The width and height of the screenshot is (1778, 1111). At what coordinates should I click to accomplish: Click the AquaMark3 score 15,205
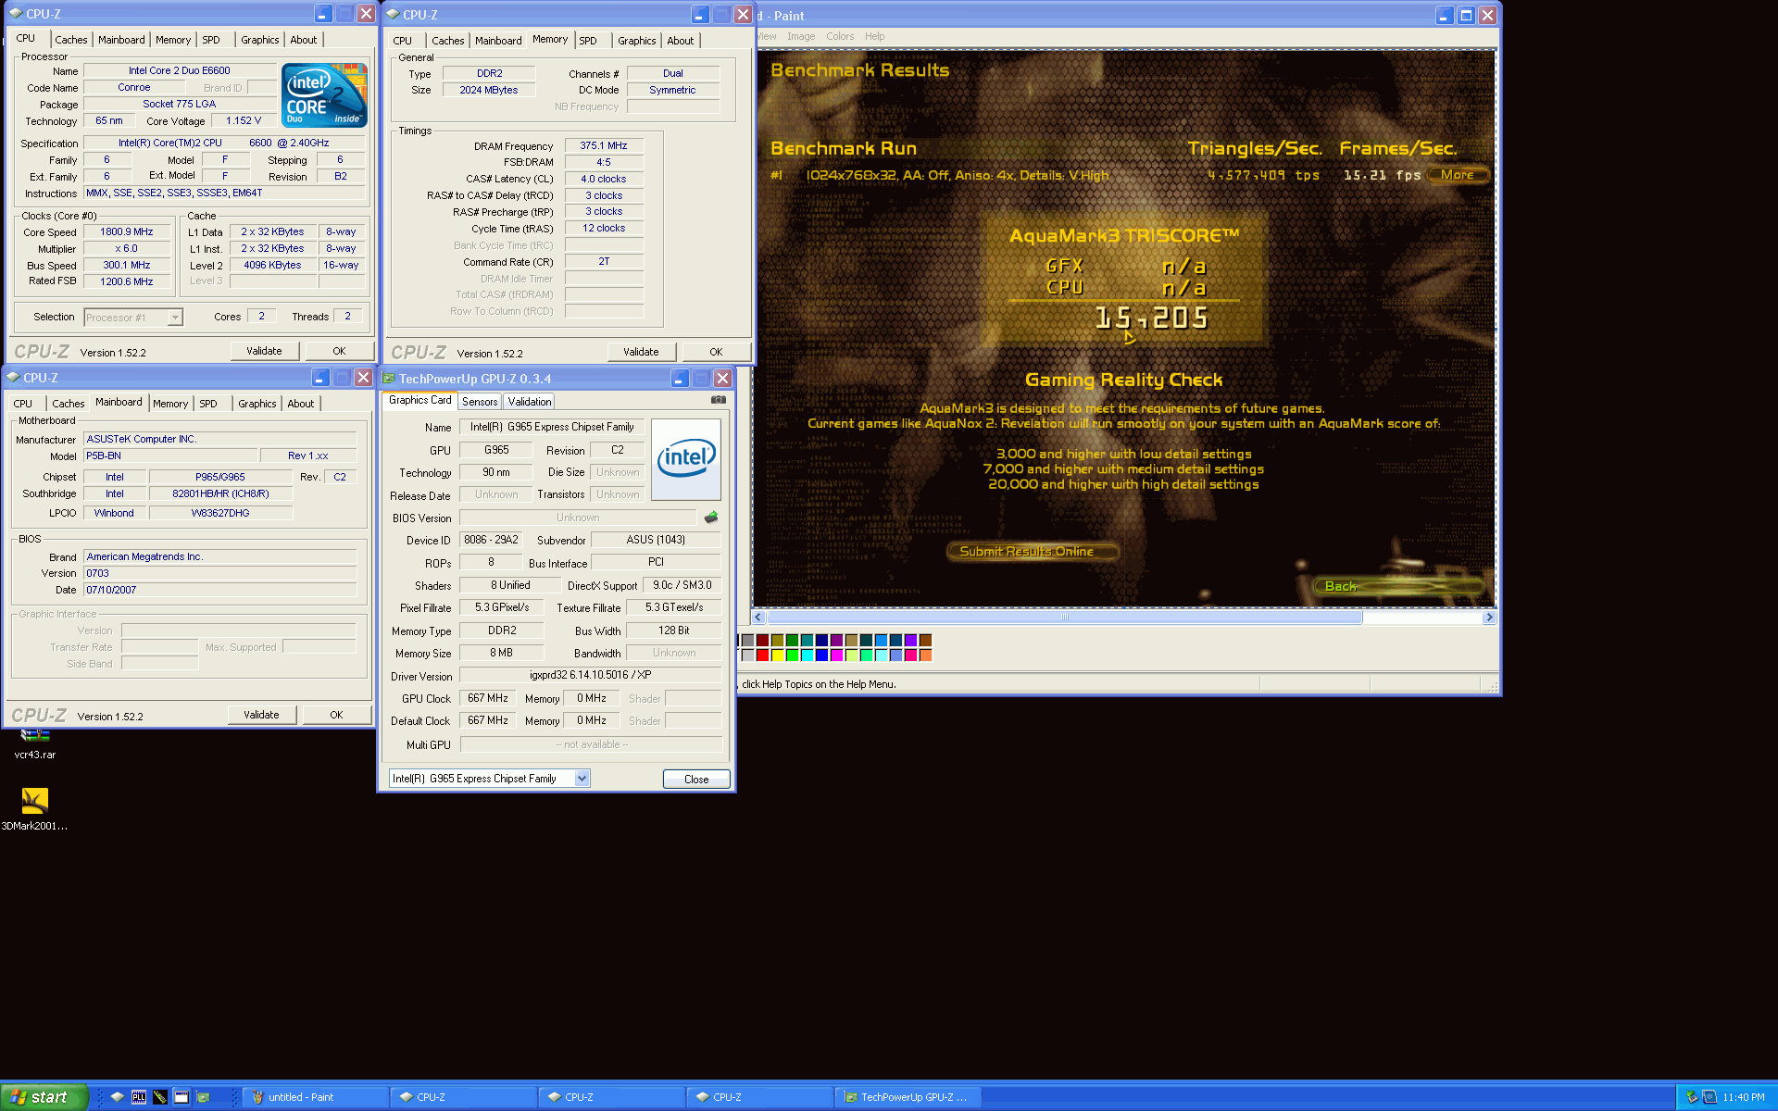[1152, 318]
